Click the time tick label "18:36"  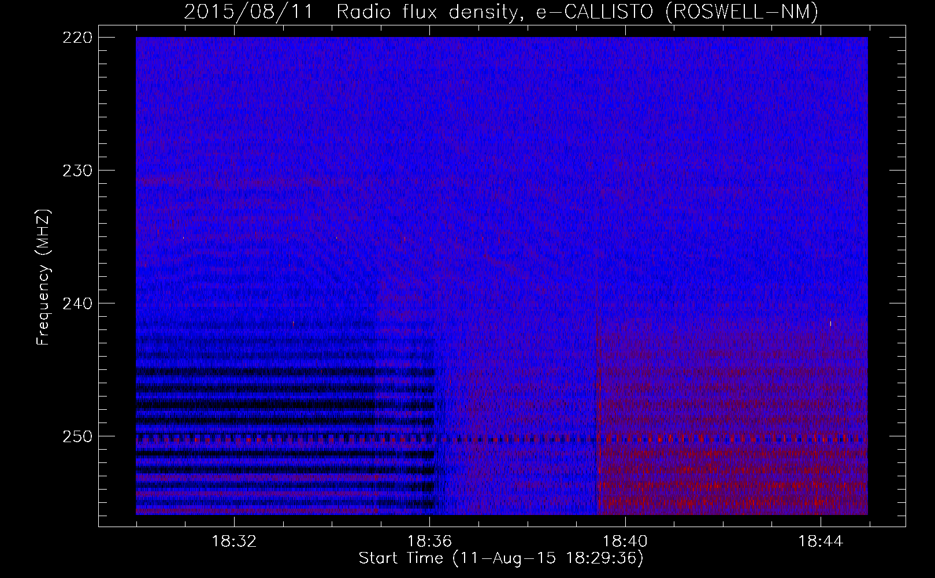pyautogui.click(x=429, y=542)
